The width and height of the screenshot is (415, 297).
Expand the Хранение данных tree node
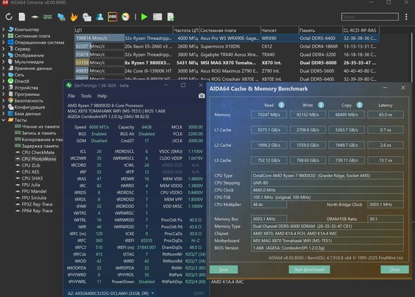tap(3, 68)
